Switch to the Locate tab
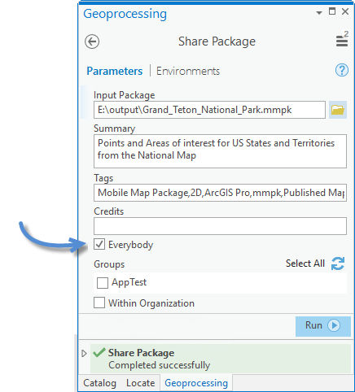355x392 pixels. [x=141, y=383]
